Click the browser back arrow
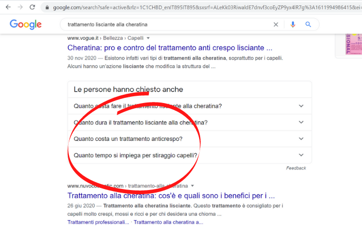362x233 pixels. pyautogui.click(x=8, y=7)
